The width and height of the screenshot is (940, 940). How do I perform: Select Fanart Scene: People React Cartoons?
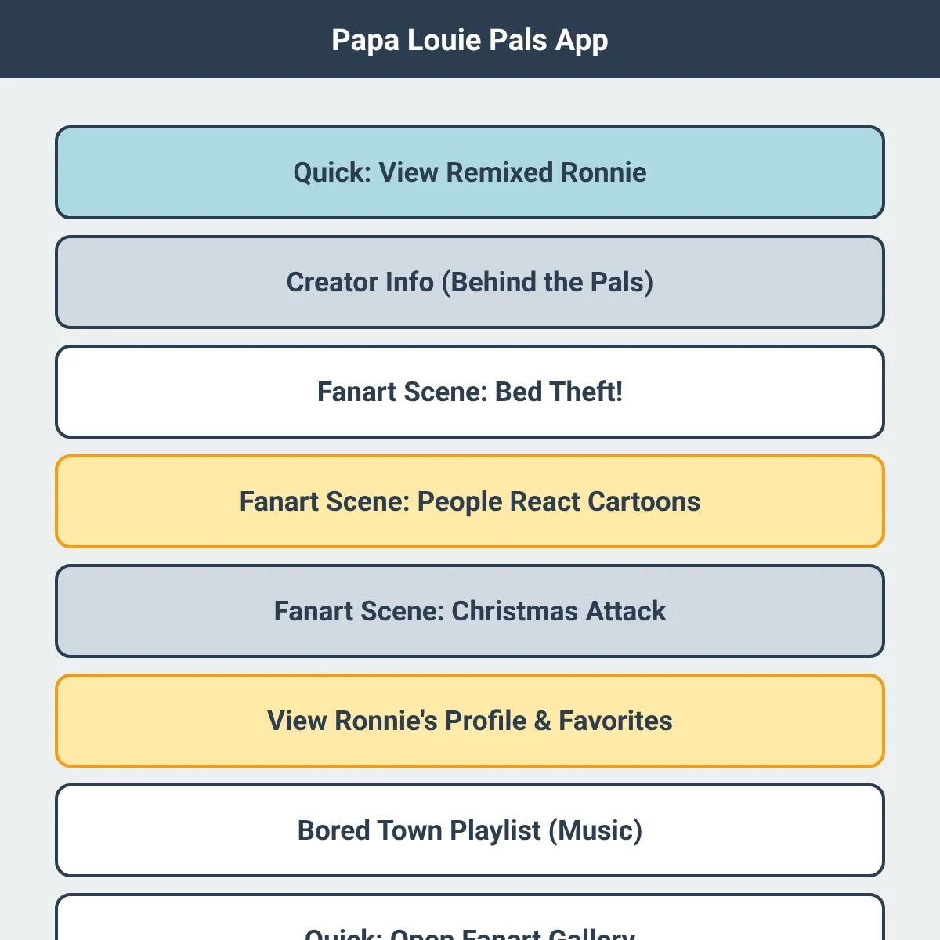[x=470, y=501]
